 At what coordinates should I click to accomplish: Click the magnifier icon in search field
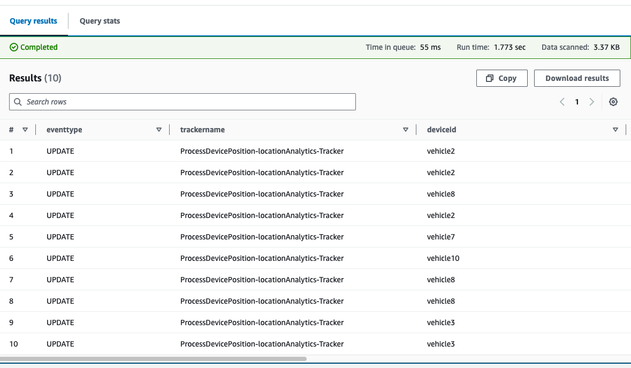18,102
